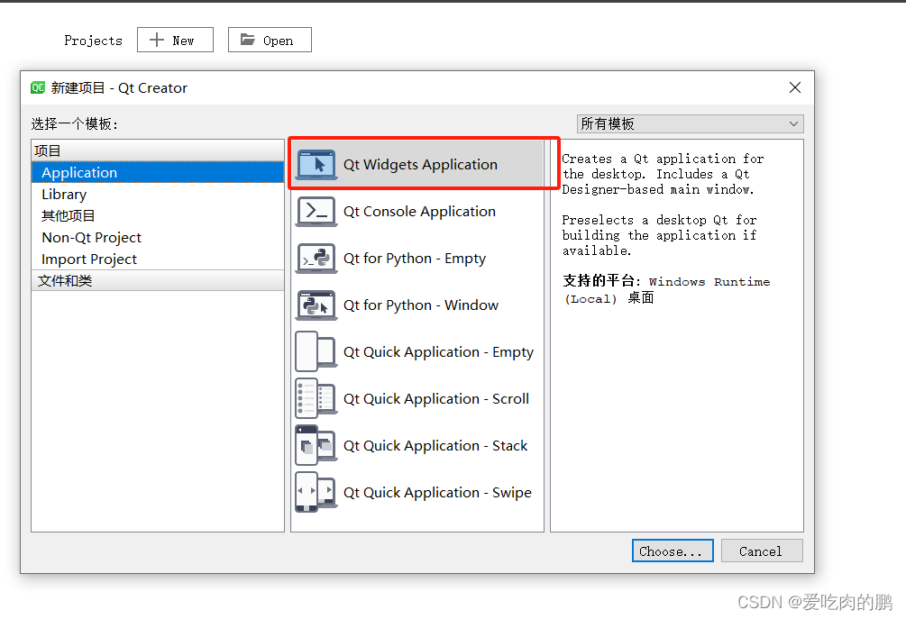Close the 新建项目 dialog with X
Image resolution: width=906 pixels, height=619 pixels.
tap(795, 87)
